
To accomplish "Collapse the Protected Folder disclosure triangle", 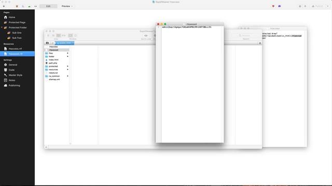I will [x=2, y=27].
